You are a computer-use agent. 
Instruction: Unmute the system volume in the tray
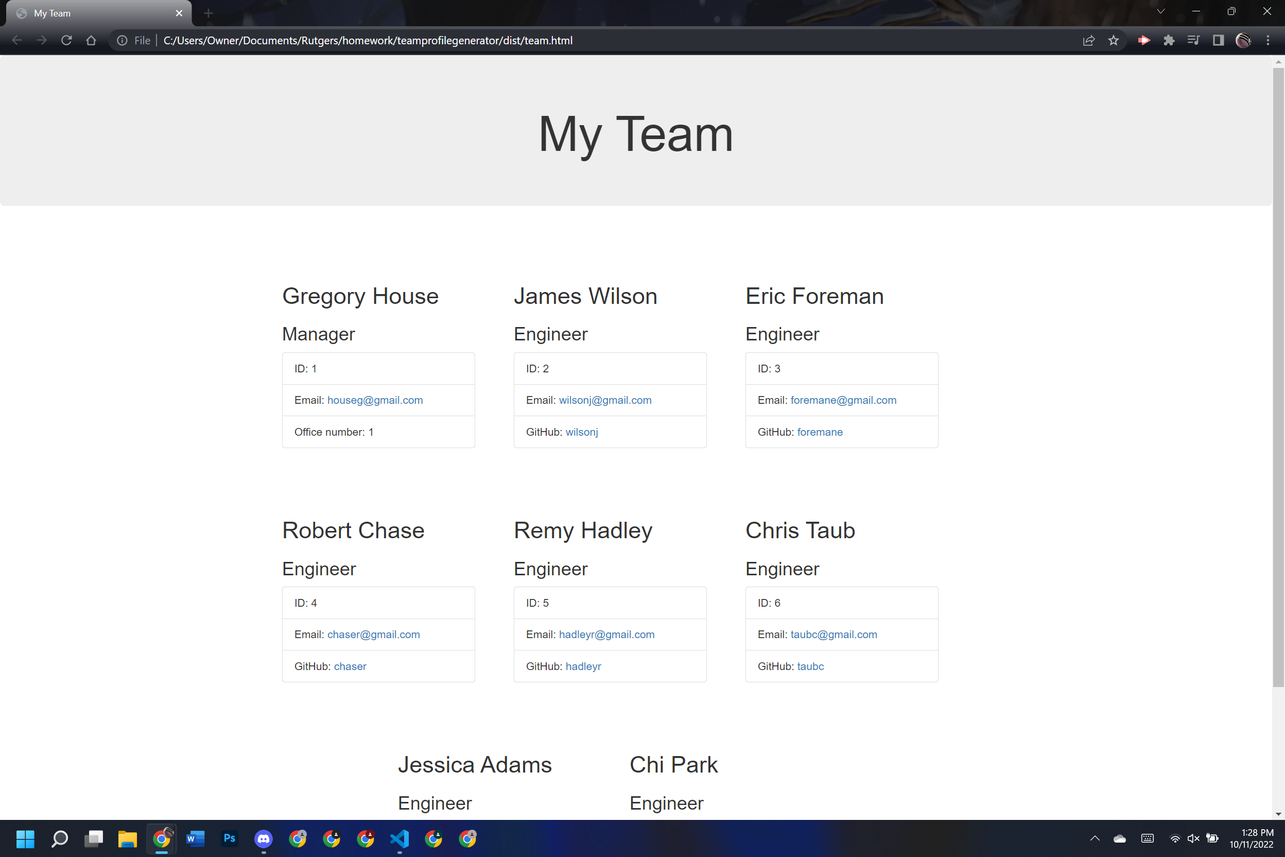[x=1193, y=838]
